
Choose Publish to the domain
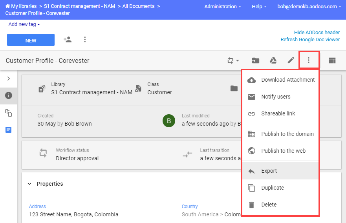[280, 134]
